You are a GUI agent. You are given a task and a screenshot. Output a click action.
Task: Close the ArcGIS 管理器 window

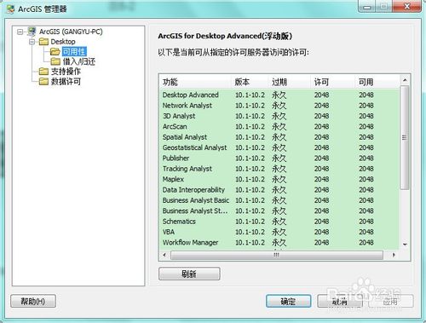pos(407,6)
